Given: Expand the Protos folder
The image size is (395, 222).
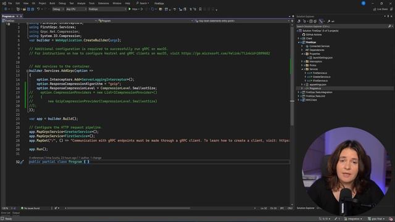Looking at the screenshot, I should coord(302,65).
